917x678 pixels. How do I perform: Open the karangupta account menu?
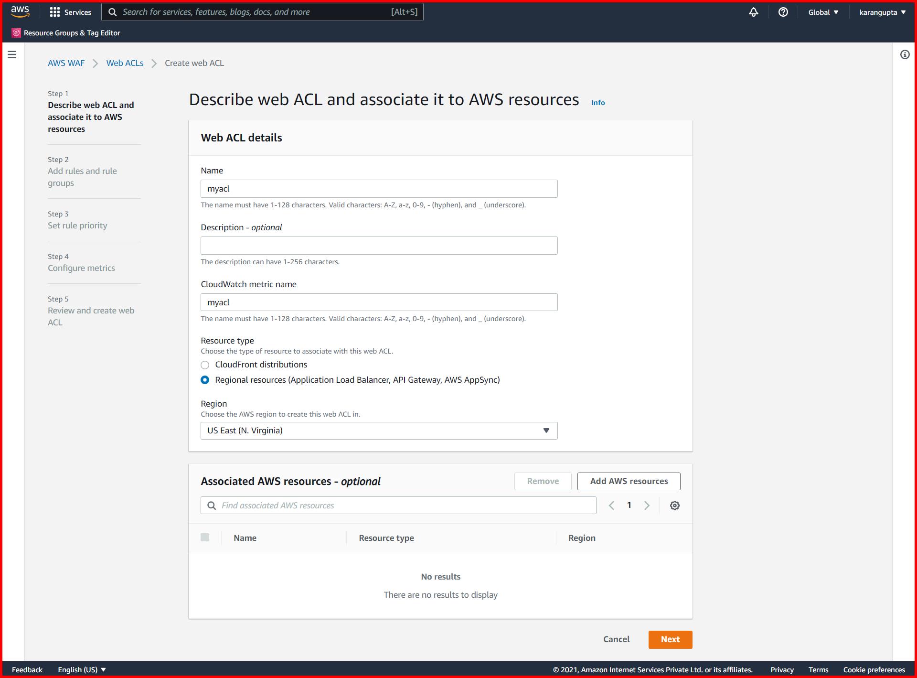pos(881,12)
